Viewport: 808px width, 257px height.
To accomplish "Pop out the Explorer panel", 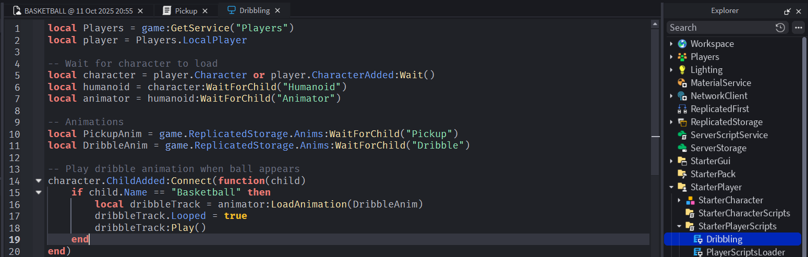I will [x=788, y=11].
